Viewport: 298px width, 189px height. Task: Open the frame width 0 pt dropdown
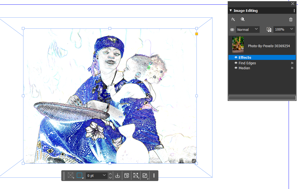[x=97, y=175]
